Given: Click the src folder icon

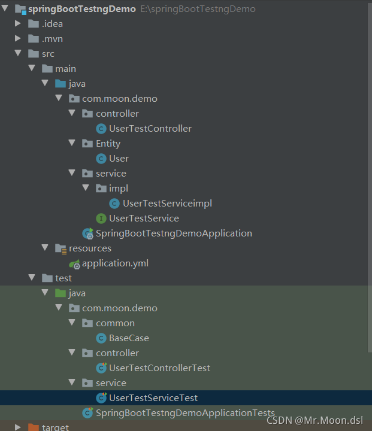Looking at the screenshot, I should (x=34, y=53).
